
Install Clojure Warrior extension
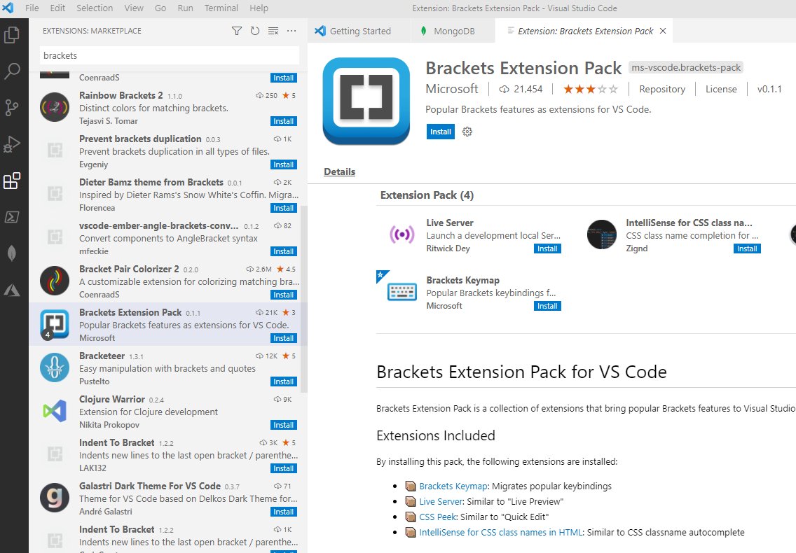pyautogui.click(x=283, y=425)
